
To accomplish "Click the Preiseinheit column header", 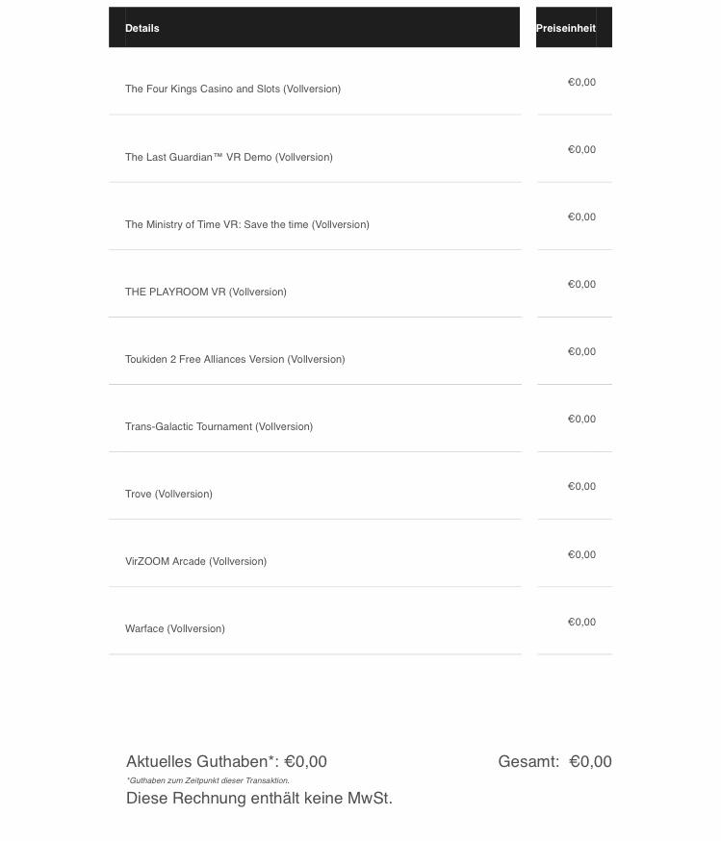I will 566,28.
